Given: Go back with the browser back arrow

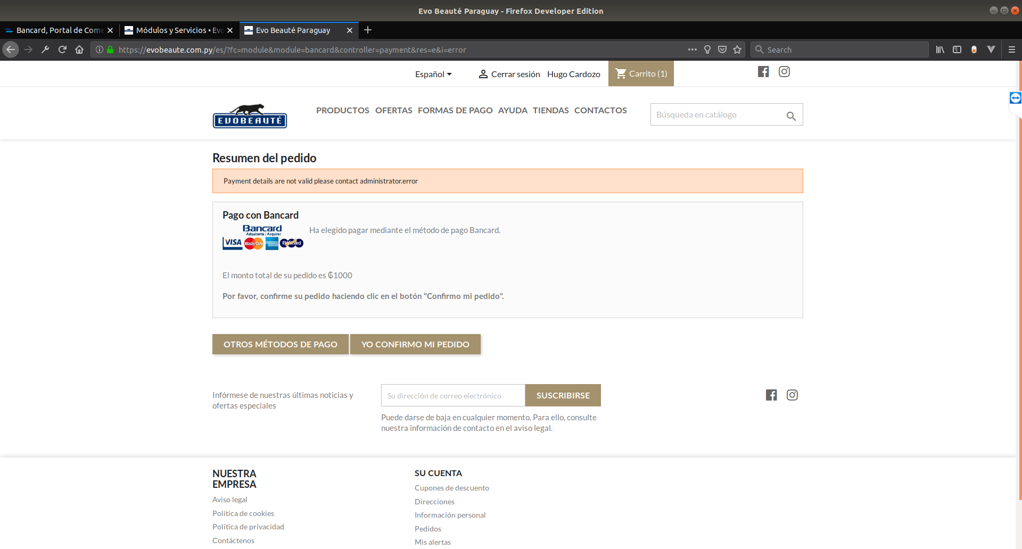Looking at the screenshot, I should coord(11,49).
